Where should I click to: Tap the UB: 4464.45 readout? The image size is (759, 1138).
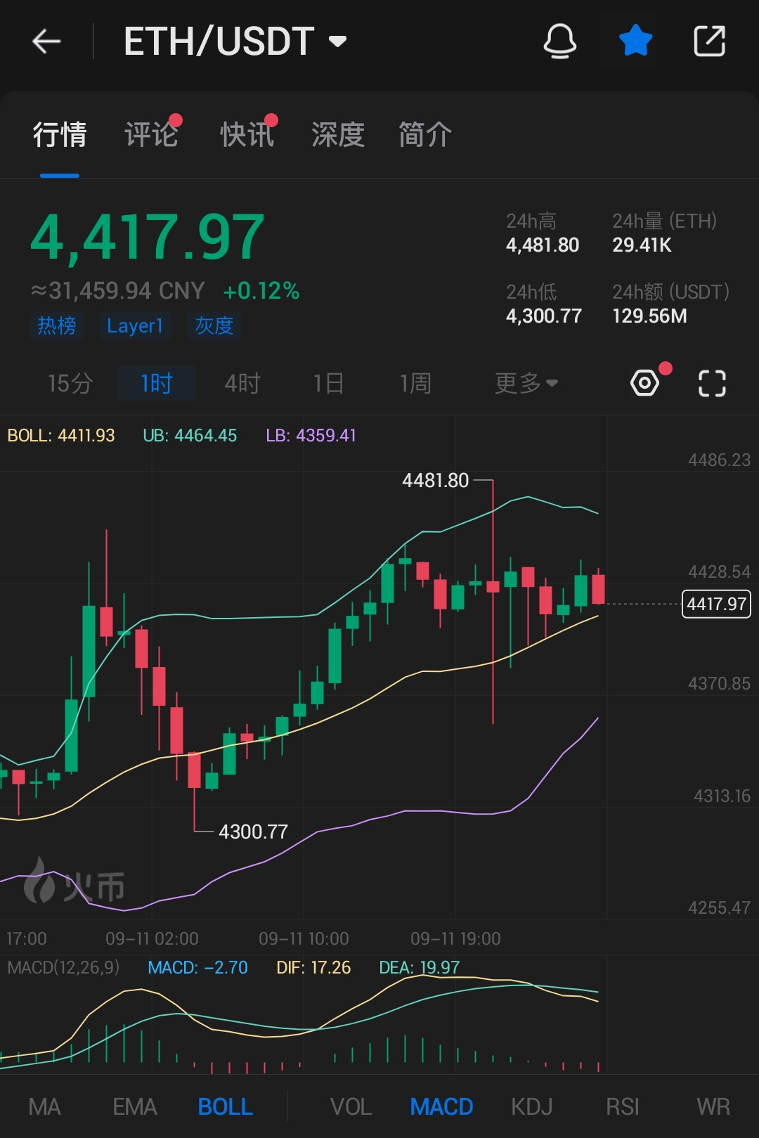pyautogui.click(x=190, y=436)
